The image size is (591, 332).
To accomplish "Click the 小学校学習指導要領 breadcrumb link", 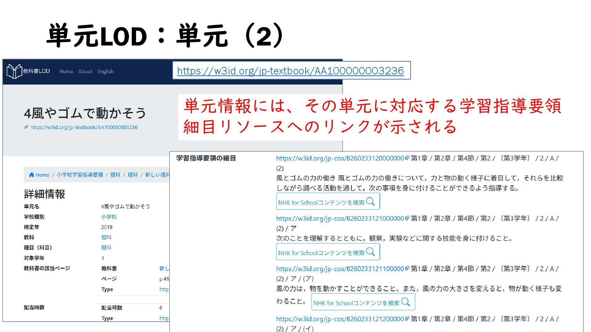I will coord(80,175).
